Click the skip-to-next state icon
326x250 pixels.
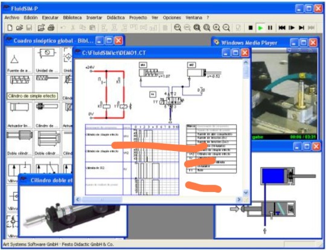[301, 27]
